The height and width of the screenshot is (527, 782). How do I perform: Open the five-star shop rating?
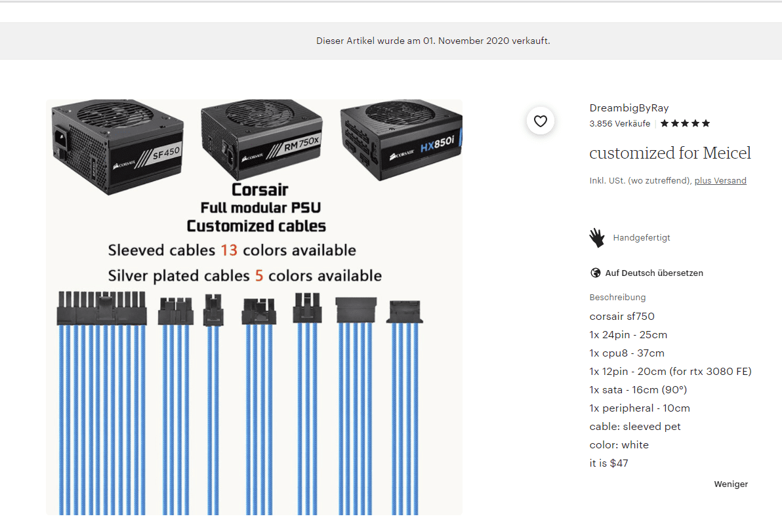coord(686,123)
